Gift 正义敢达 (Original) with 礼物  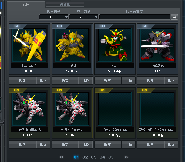[129, 144]
